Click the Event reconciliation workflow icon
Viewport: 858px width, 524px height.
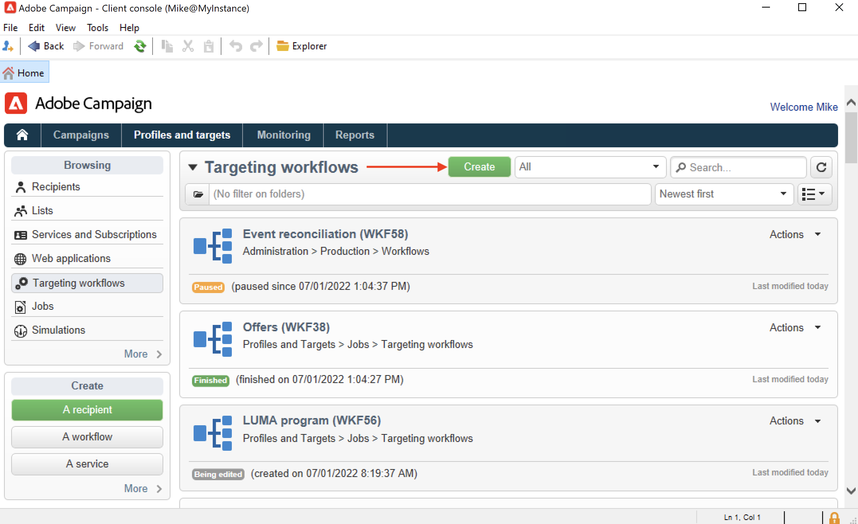click(x=213, y=246)
